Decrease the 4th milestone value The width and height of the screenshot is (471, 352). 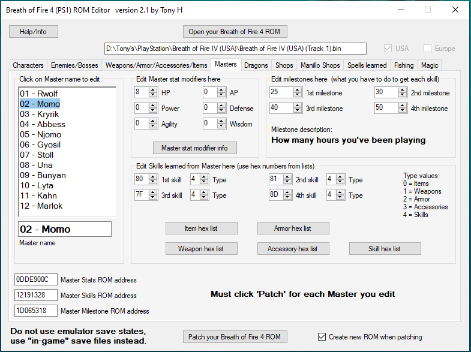(x=403, y=110)
